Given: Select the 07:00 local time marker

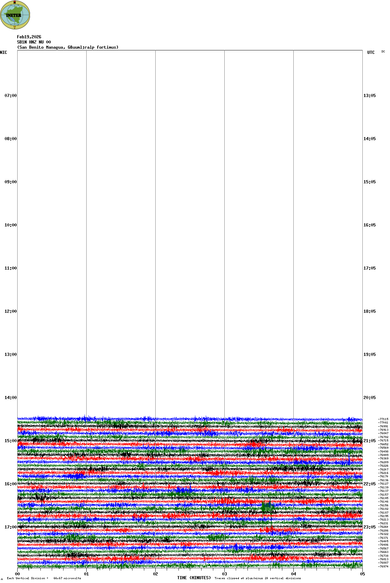Looking at the screenshot, I should point(10,96).
